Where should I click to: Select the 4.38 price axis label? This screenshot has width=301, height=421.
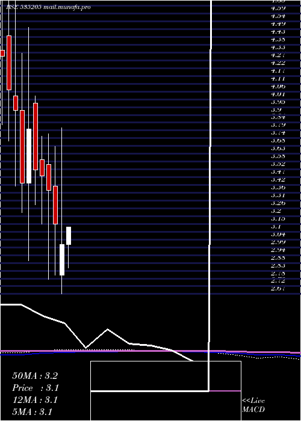point(278,39)
